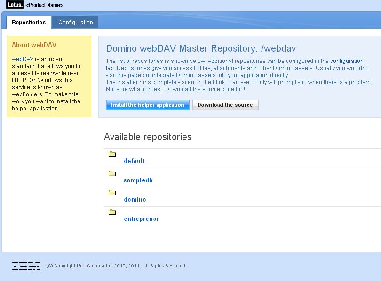Click the Available repositories heading
Viewport: 381px width, 281px height.
(x=148, y=137)
